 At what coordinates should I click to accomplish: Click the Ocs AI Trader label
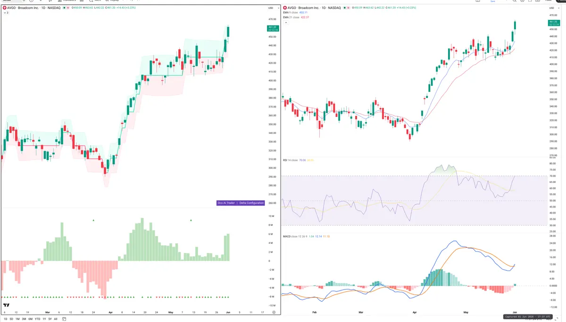(226, 203)
